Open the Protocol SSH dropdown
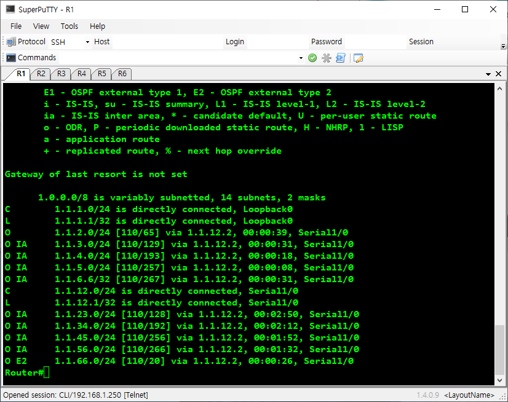The image size is (508, 402). coord(87,42)
